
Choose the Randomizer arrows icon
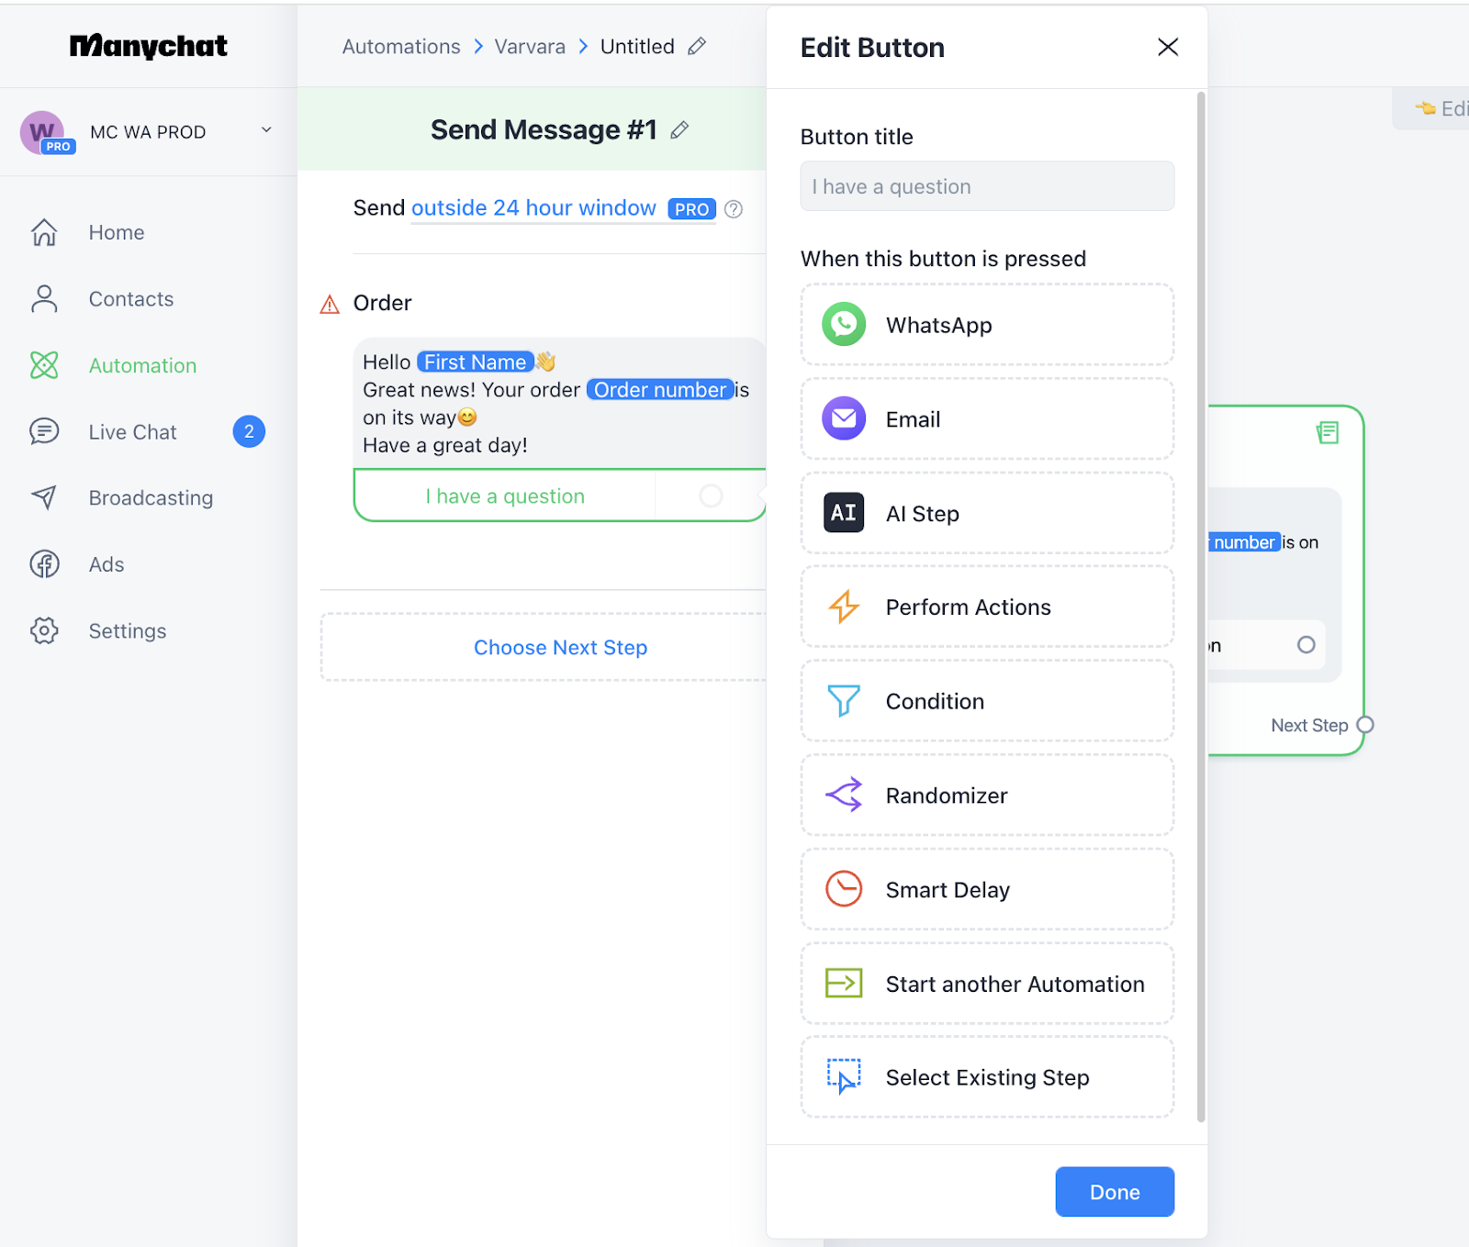[x=843, y=796]
